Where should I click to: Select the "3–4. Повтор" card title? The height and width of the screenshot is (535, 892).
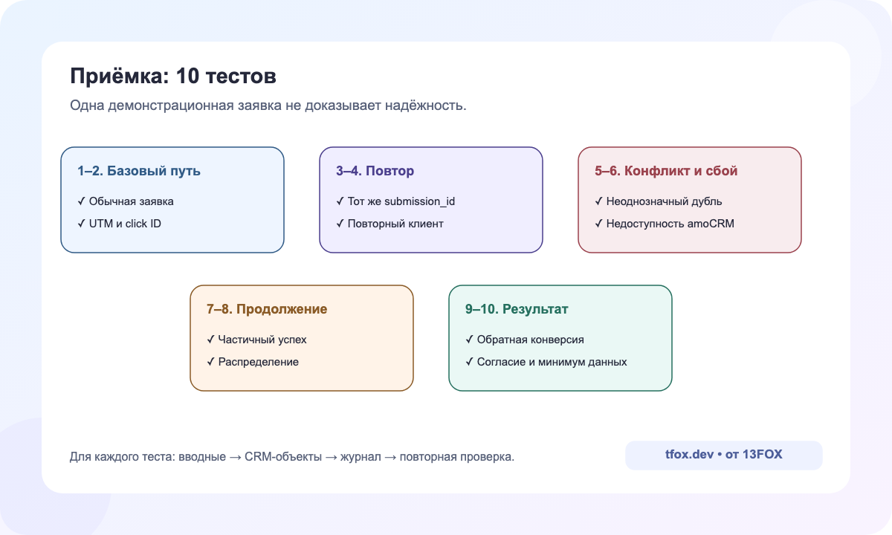tap(375, 171)
